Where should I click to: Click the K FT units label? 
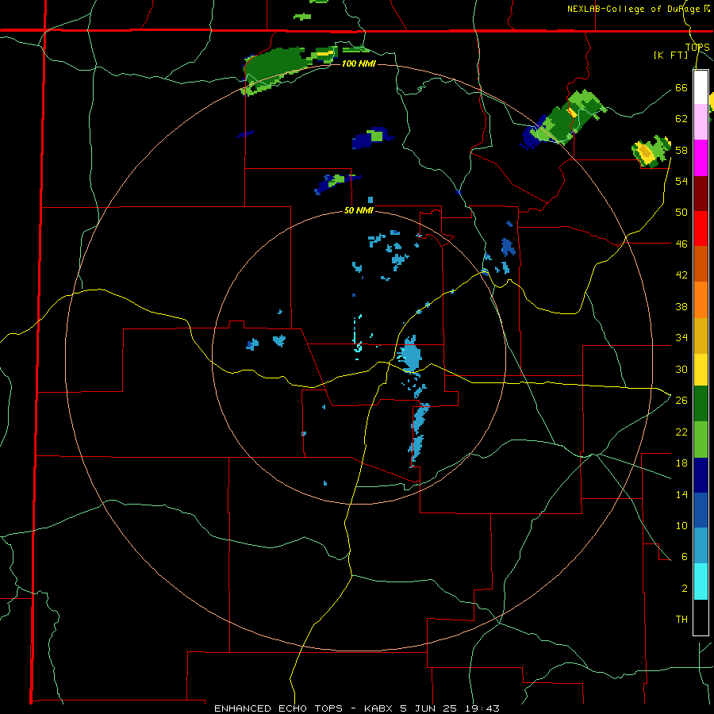click(670, 55)
